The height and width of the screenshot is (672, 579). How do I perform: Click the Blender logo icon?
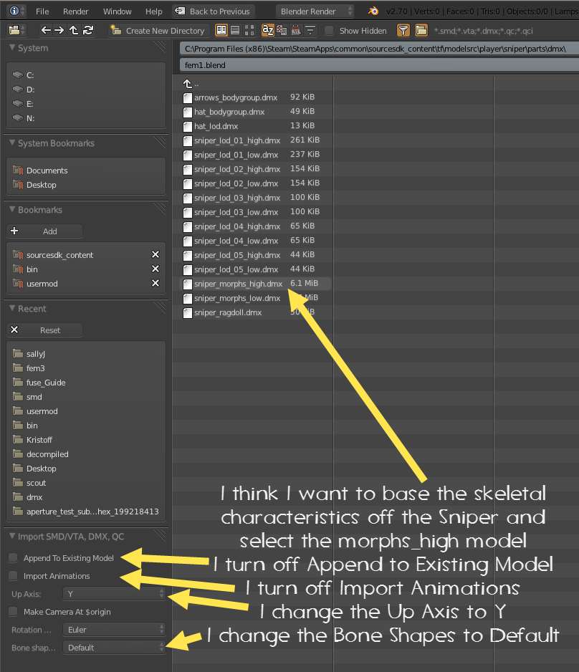click(373, 11)
